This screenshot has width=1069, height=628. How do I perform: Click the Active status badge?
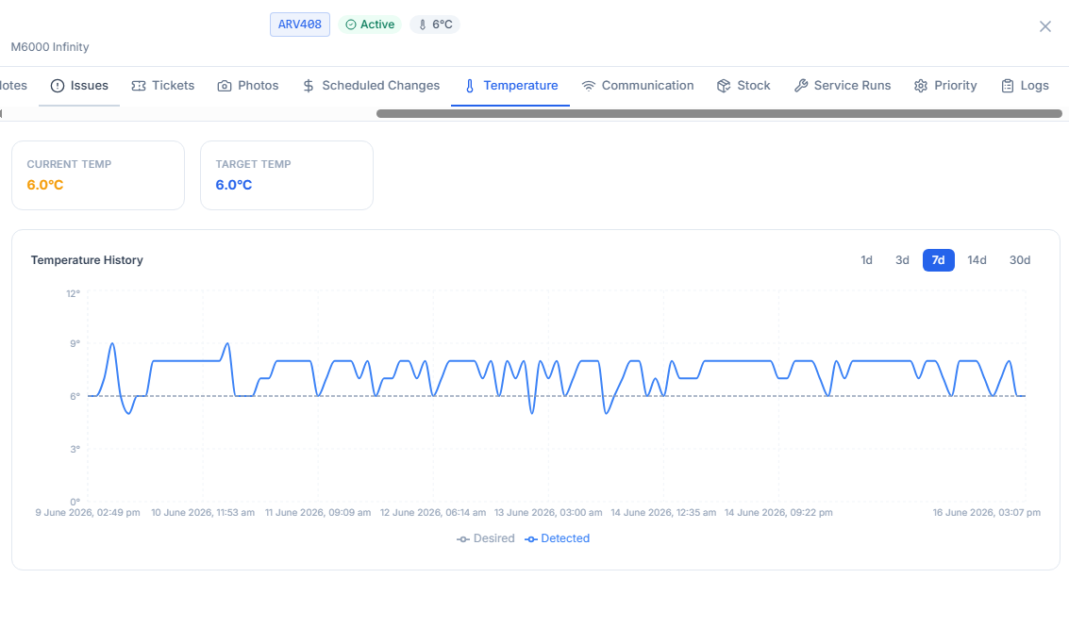[370, 25]
